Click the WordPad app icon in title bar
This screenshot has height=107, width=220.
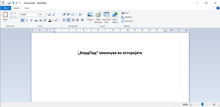coord(3,3)
